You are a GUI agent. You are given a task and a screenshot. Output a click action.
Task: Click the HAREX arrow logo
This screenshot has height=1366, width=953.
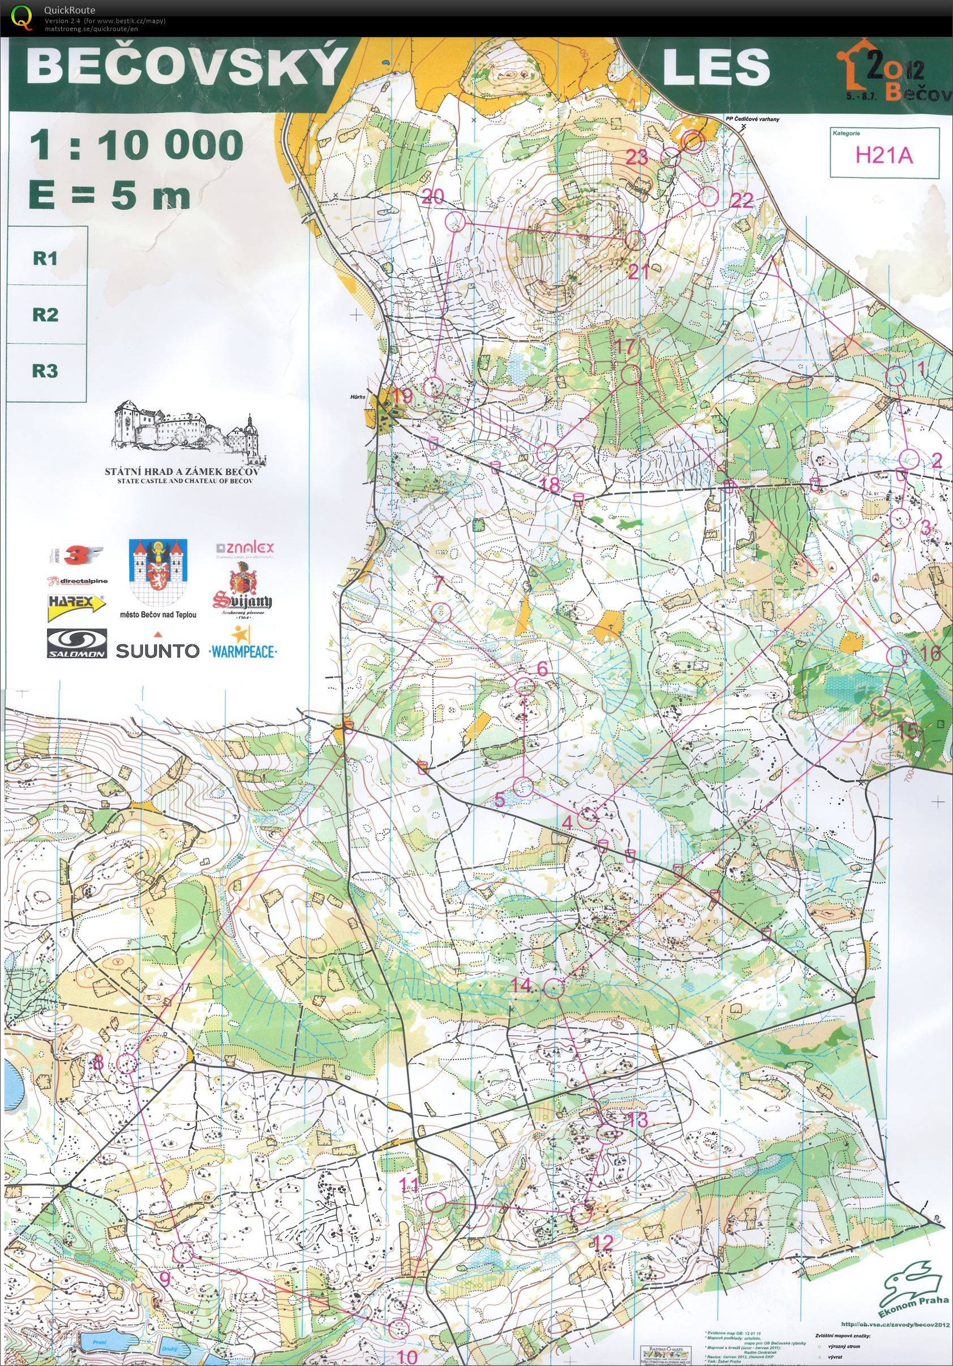pos(77,605)
